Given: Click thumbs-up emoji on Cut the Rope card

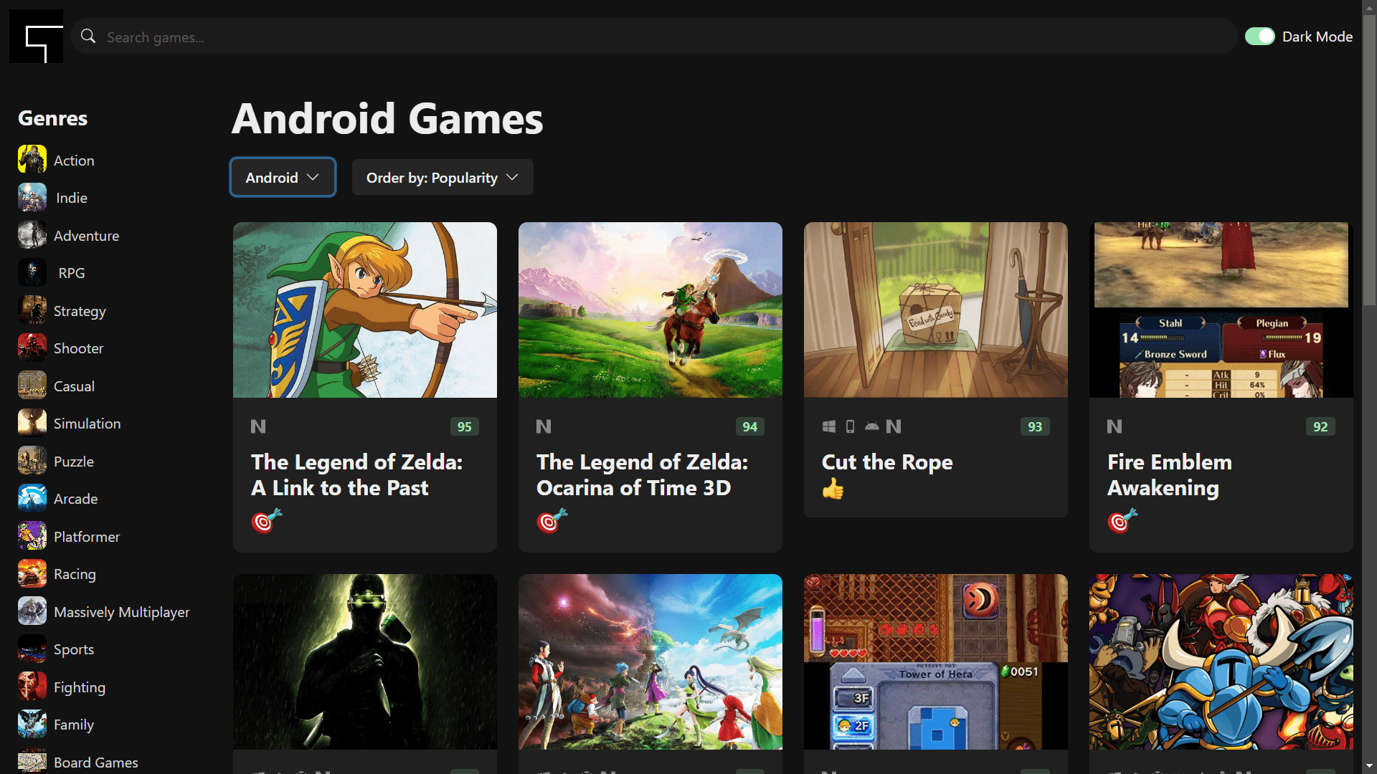Looking at the screenshot, I should pyautogui.click(x=833, y=489).
